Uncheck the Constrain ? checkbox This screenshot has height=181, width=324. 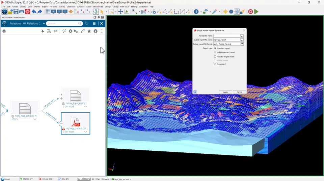tap(215, 64)
